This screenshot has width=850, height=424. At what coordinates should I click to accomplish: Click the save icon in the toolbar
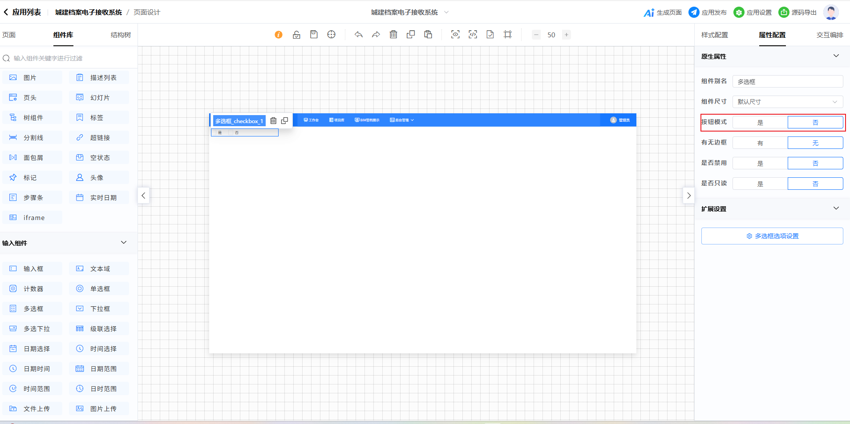[x=314, y=35]
